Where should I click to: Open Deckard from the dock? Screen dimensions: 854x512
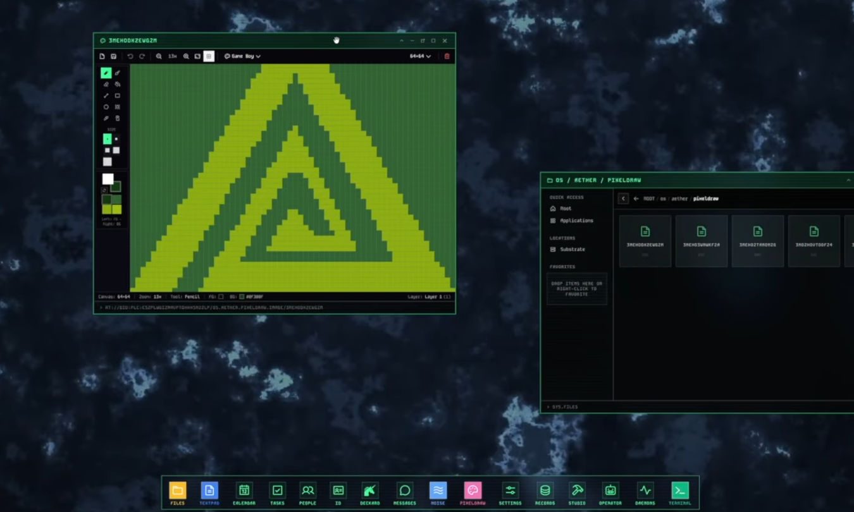(370, 493)
